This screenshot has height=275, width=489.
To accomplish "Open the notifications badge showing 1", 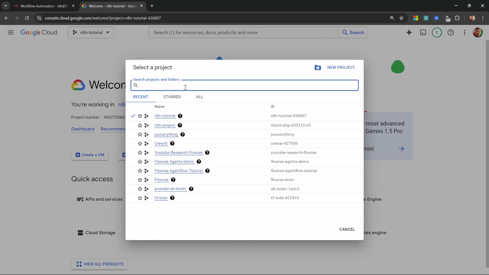I will coord(437,33).
